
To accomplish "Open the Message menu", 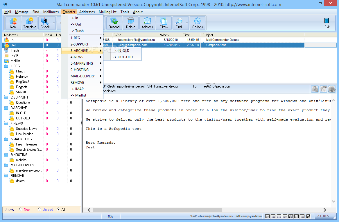I will click(x=21, y=12).
